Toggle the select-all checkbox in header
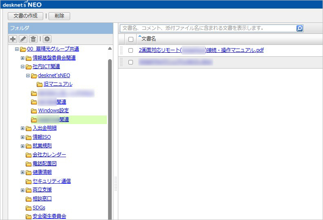This screenshot has height=220, width=323. (131, 39)
